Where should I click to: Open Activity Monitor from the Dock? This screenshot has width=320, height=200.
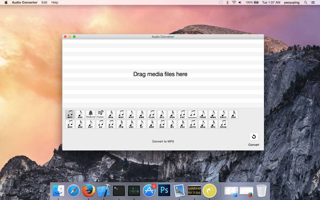[134, 191]
